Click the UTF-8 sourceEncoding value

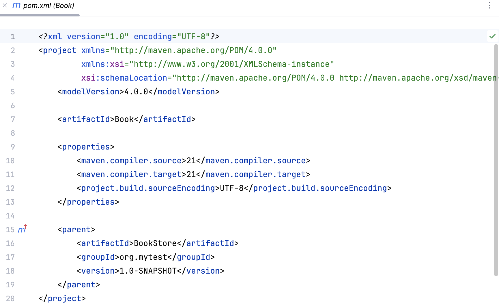[231, 188]
